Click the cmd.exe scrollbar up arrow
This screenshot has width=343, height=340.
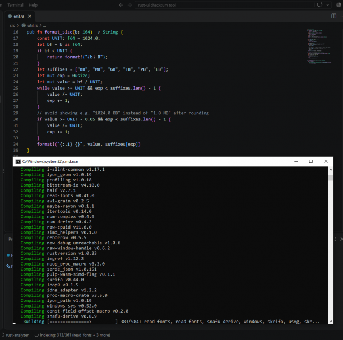[331, 170]
